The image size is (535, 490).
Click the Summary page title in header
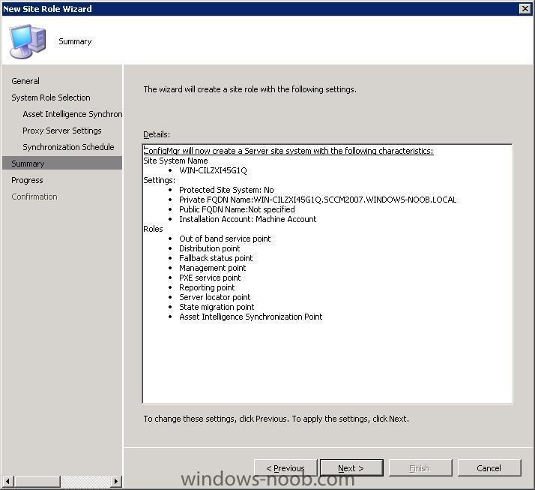(x=75, y=42)
